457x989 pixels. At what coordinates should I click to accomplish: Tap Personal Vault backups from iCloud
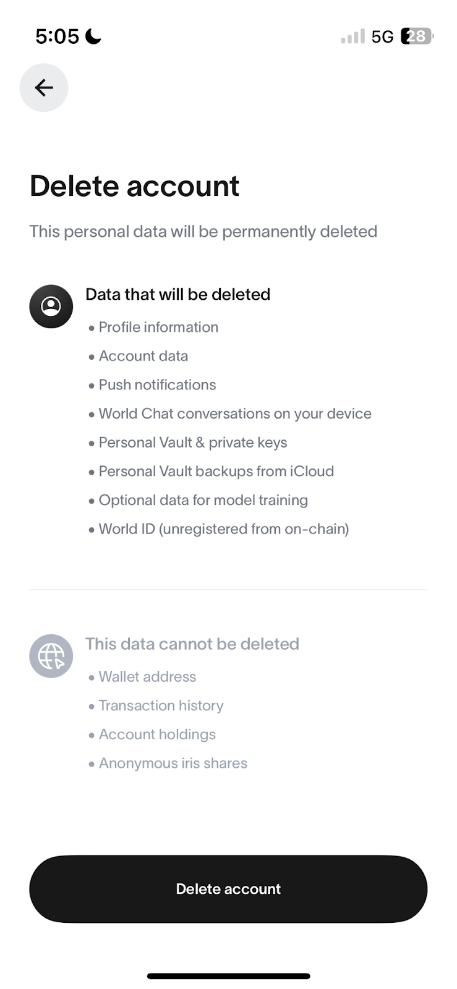point(216,471)
